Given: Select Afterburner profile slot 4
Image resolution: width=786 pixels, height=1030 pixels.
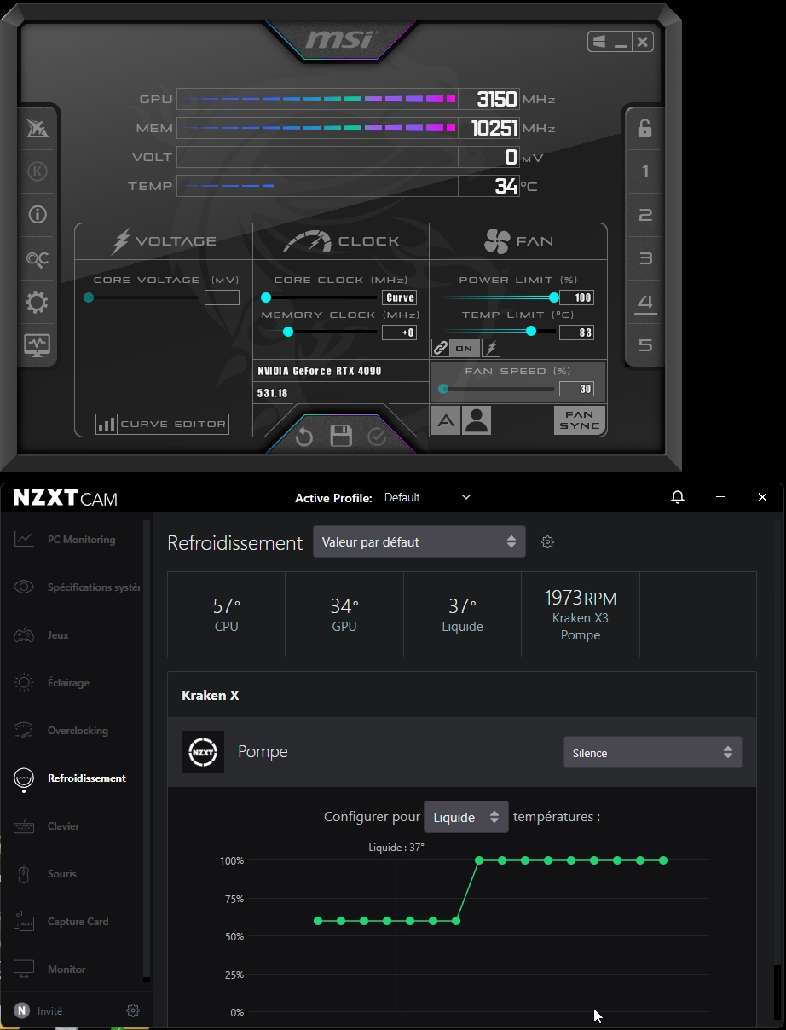Looking at the screenshot, I should click(x=645, y=302).
